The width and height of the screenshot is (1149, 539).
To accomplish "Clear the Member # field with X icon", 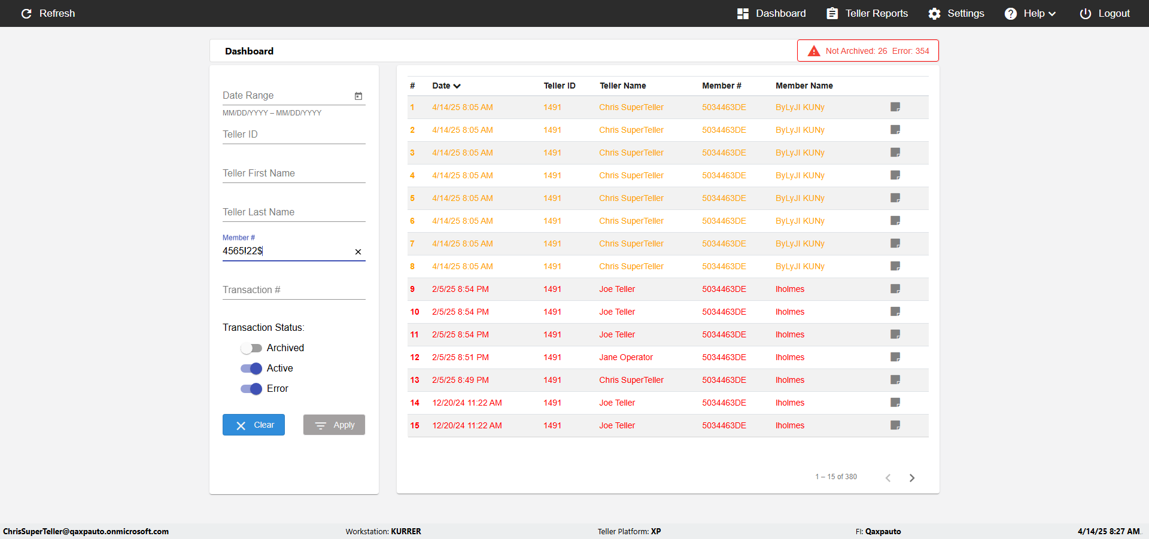I will coord(358,252).
